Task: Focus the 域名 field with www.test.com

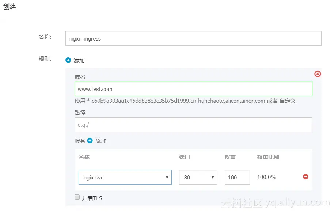Action: (193, 89)
